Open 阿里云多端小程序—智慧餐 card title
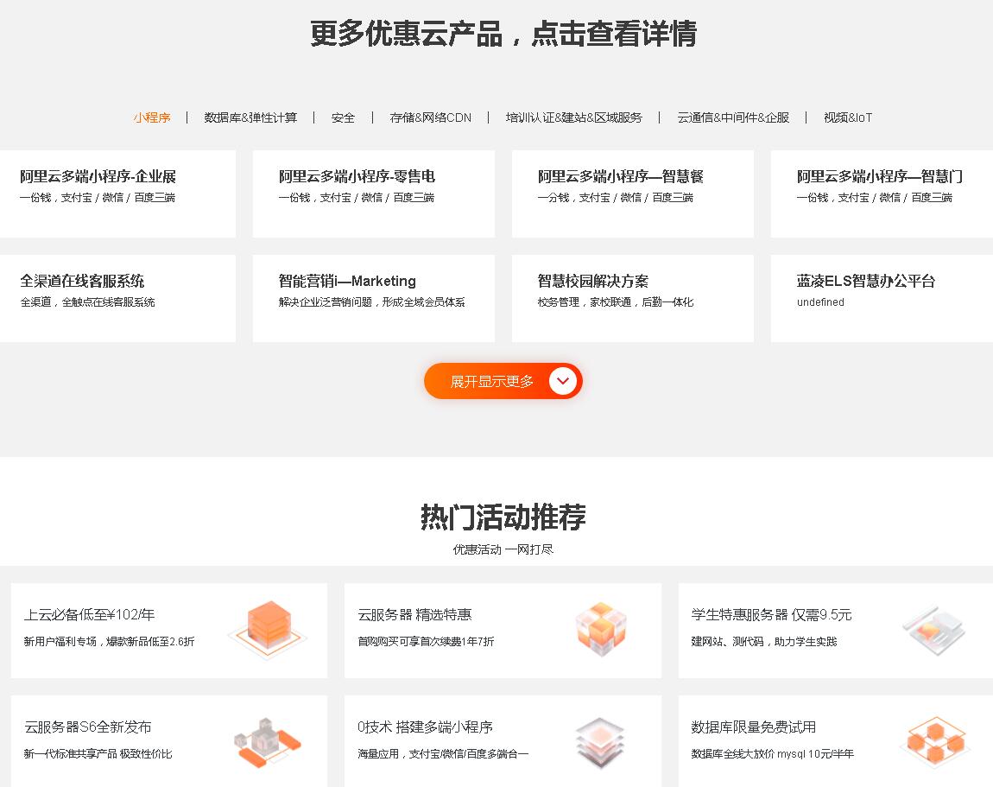The width and height of the screenshot is (993, 787). (621, 176)
